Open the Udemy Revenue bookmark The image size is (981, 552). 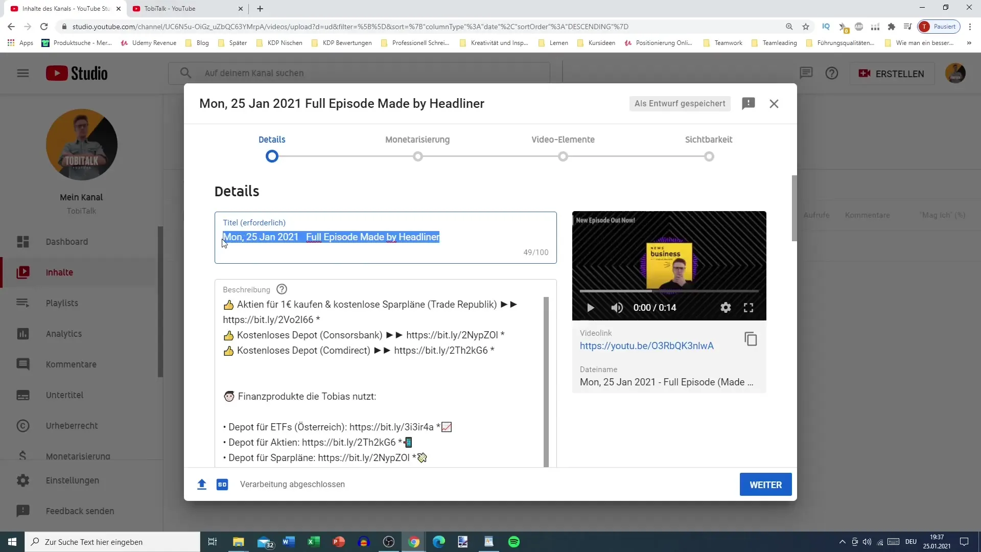[x=149, y=43]
